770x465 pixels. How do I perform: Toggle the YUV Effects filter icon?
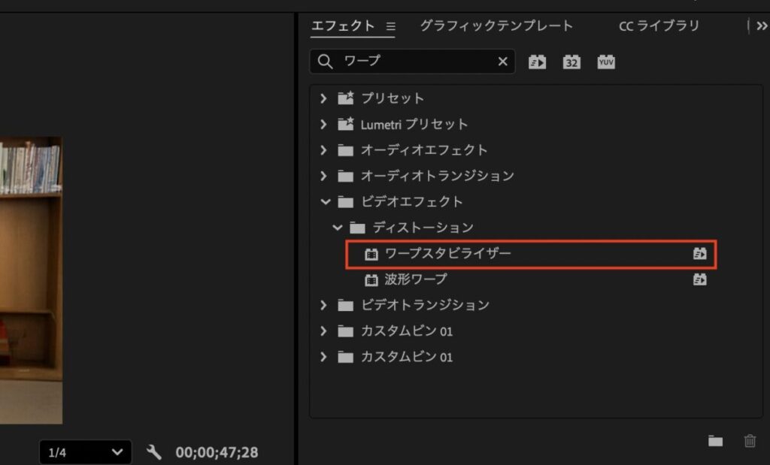606,62
